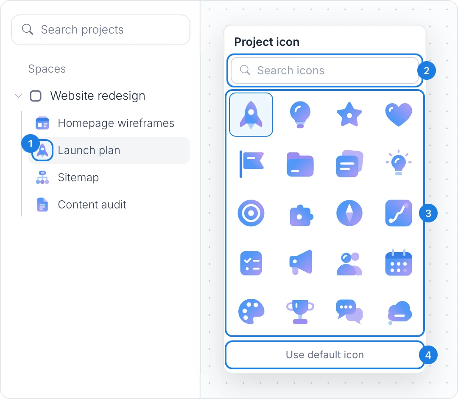Choose the glowing idea bulb icon
Screen dimensions: 458x399
[398, 164]
